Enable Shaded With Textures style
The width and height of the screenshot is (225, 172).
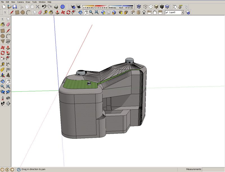click(x=162, y=6)
